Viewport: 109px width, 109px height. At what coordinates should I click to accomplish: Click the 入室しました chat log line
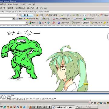tap(28, 98)
